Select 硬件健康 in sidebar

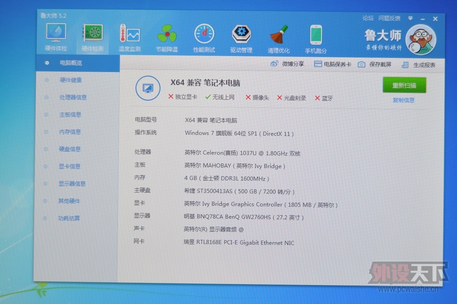[71, 80]
